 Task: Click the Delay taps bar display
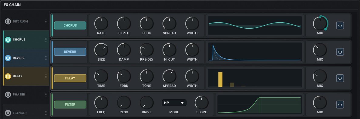[255, 78]
